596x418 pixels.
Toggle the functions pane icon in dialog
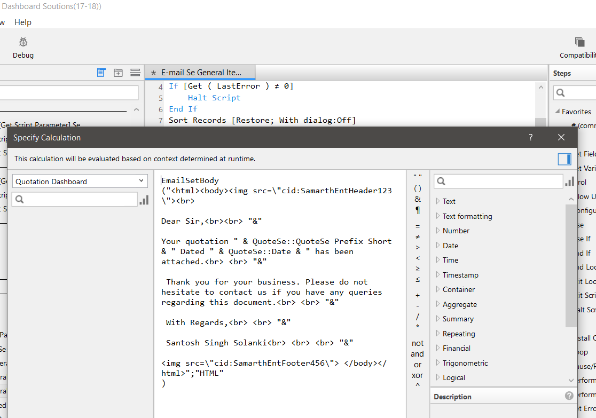point(564,159)
